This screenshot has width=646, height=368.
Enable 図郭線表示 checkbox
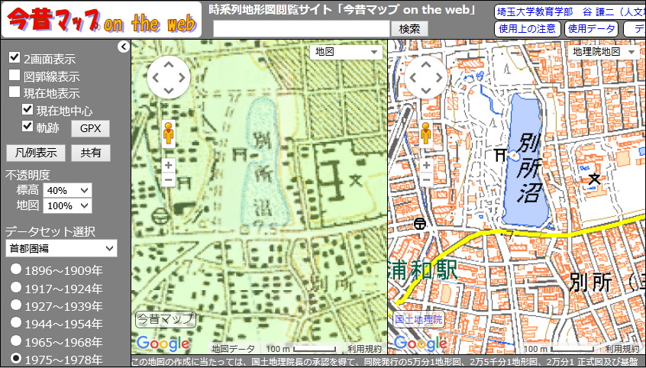pos(15,75)
